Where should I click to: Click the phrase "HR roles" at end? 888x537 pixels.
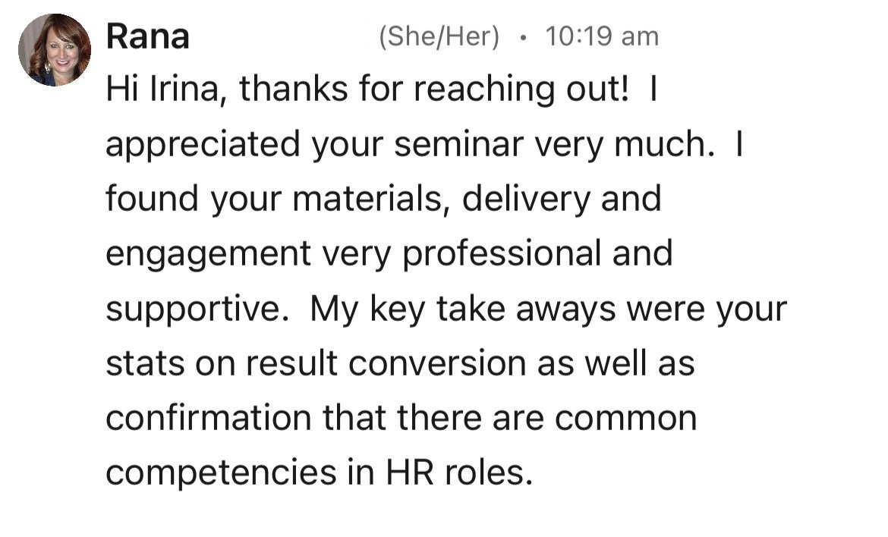click(455, 473)
